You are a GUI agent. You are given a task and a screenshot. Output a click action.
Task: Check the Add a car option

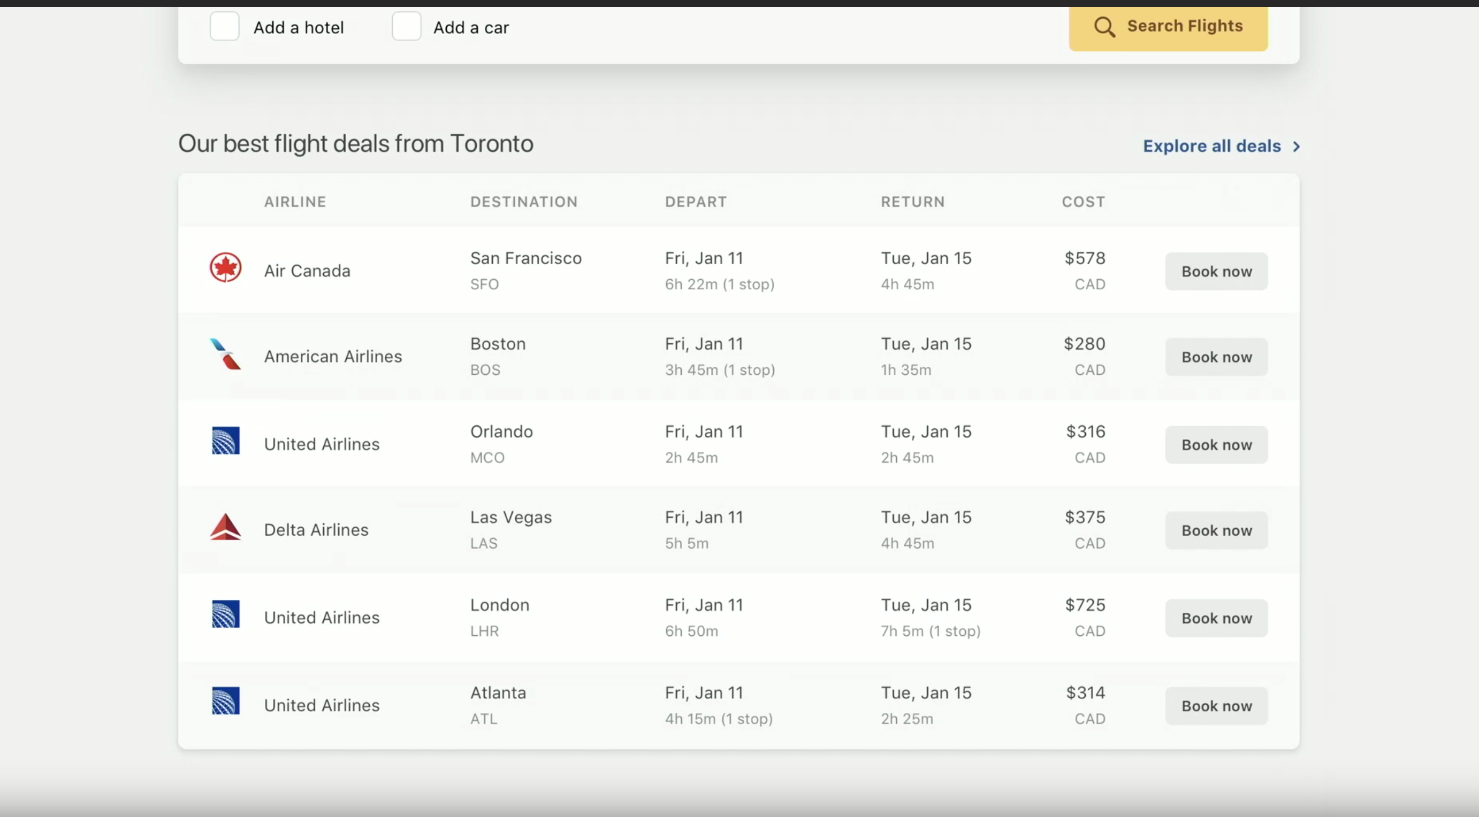click(x=407, y=26)
